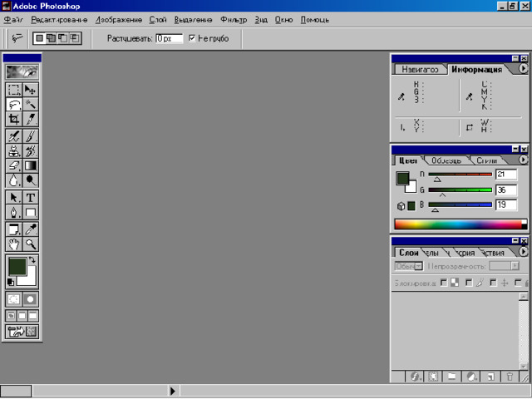Click the new layer button in Слои panel

(x=490, y=377)
